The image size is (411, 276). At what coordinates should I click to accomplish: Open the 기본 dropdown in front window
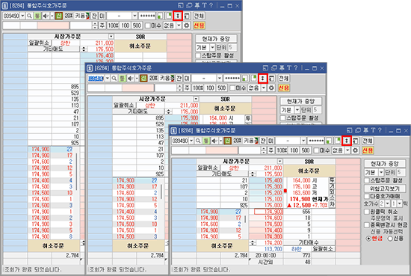point(381,172)
